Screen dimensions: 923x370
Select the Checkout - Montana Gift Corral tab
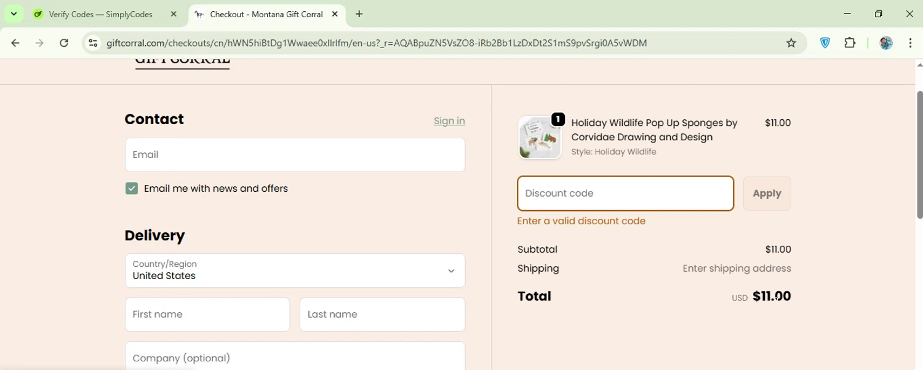coord(266,14)
